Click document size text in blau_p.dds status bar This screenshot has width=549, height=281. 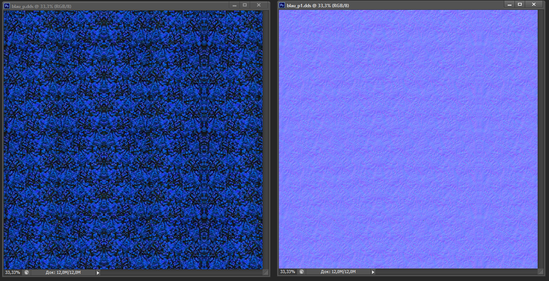(x=63, y=272)
